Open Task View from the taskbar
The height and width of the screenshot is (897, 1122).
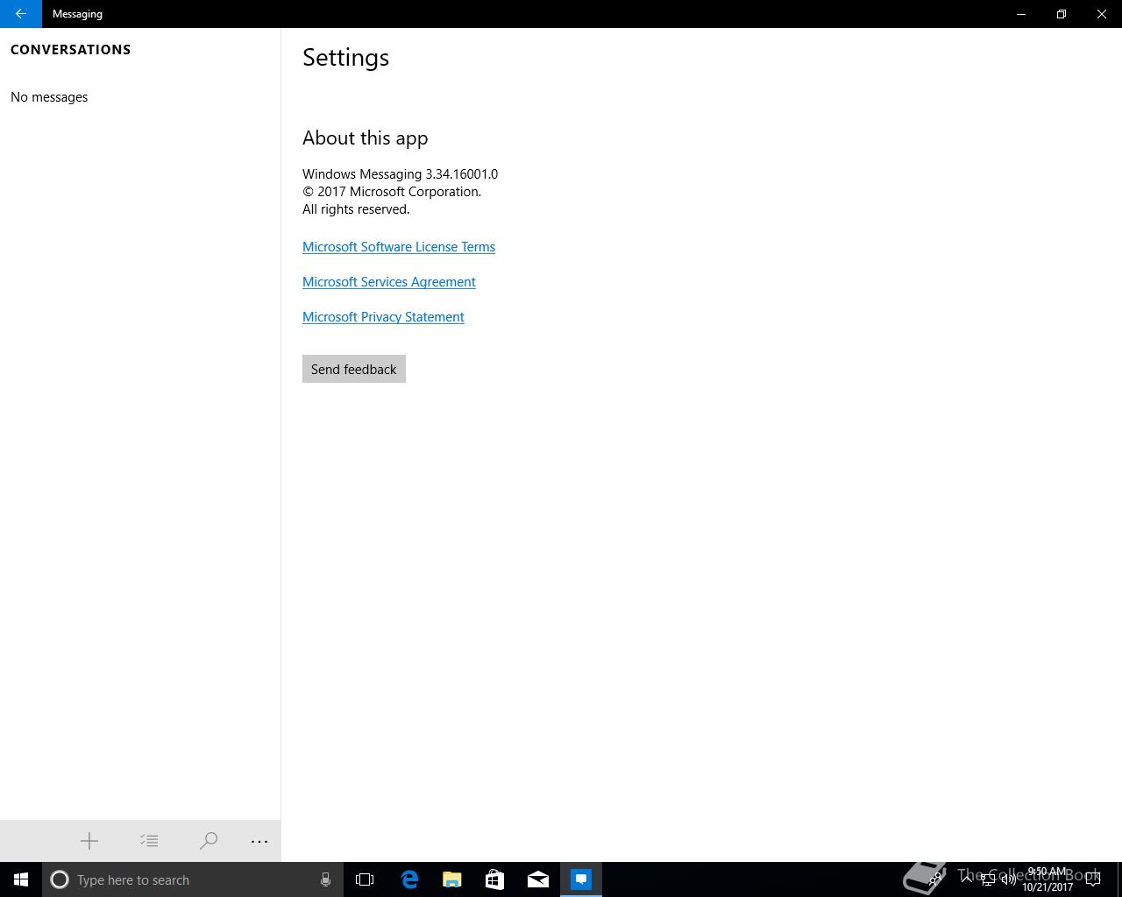(x=365, y=879)
